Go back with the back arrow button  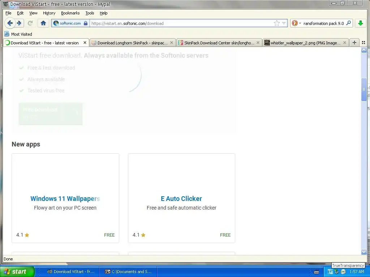[10, 23]
